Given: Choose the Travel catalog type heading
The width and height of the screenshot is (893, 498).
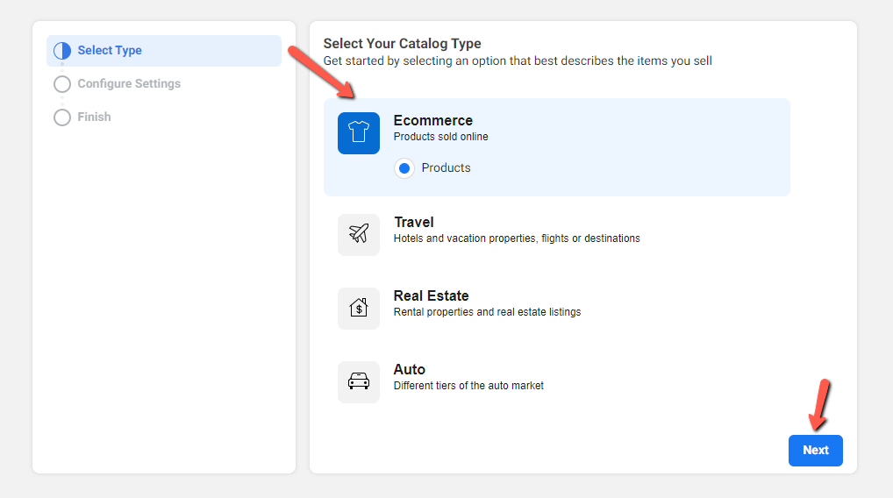Looking at the screenshot, I should 413,222.
